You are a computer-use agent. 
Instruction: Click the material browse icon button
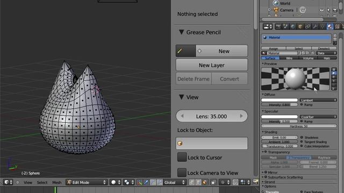pos(264,53)
